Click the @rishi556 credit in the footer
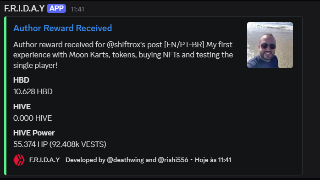The height and width of the screenshot is (180, 320). point(173,160)
